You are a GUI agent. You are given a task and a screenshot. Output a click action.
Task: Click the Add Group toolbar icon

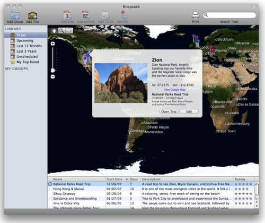15,15
